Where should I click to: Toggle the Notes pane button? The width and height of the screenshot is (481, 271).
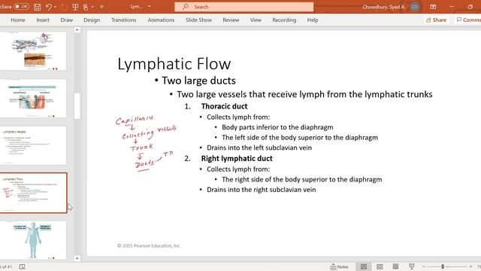point(339,266)
